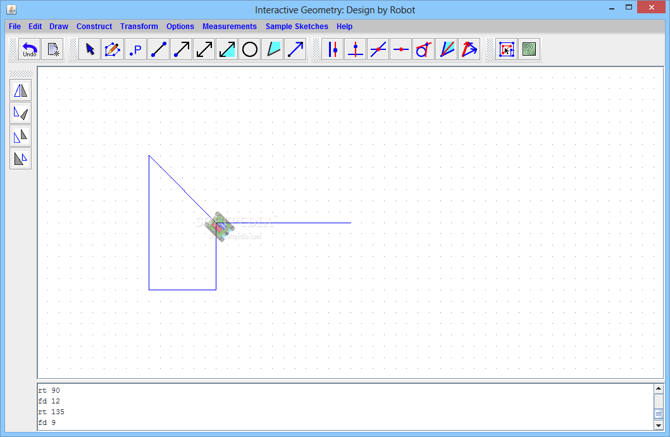Select the translation transform tool in sidebar

point(20,136)
